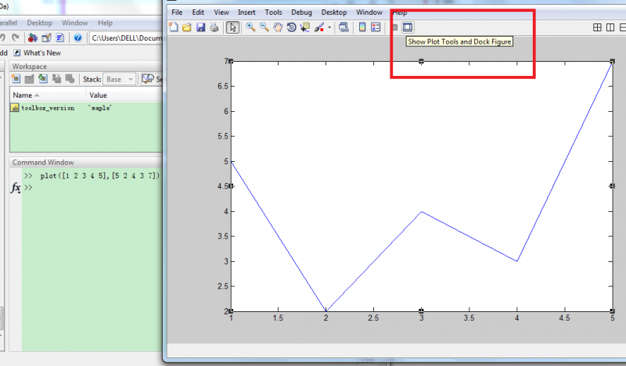The height and width of the screenshot is (366, 626).
Task: Open the brush color dropdown arrow
Action: pos(329,27)
